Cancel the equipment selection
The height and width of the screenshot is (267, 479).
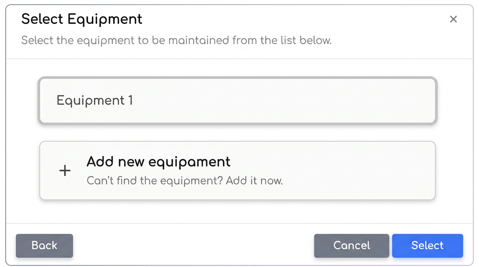[352, 245]
